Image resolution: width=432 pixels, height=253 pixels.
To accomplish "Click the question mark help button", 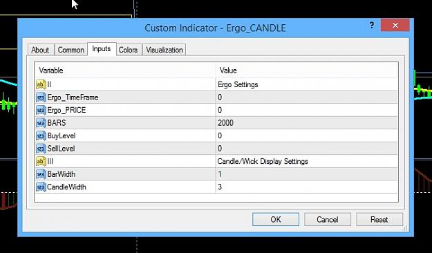I will coord(372,26).
